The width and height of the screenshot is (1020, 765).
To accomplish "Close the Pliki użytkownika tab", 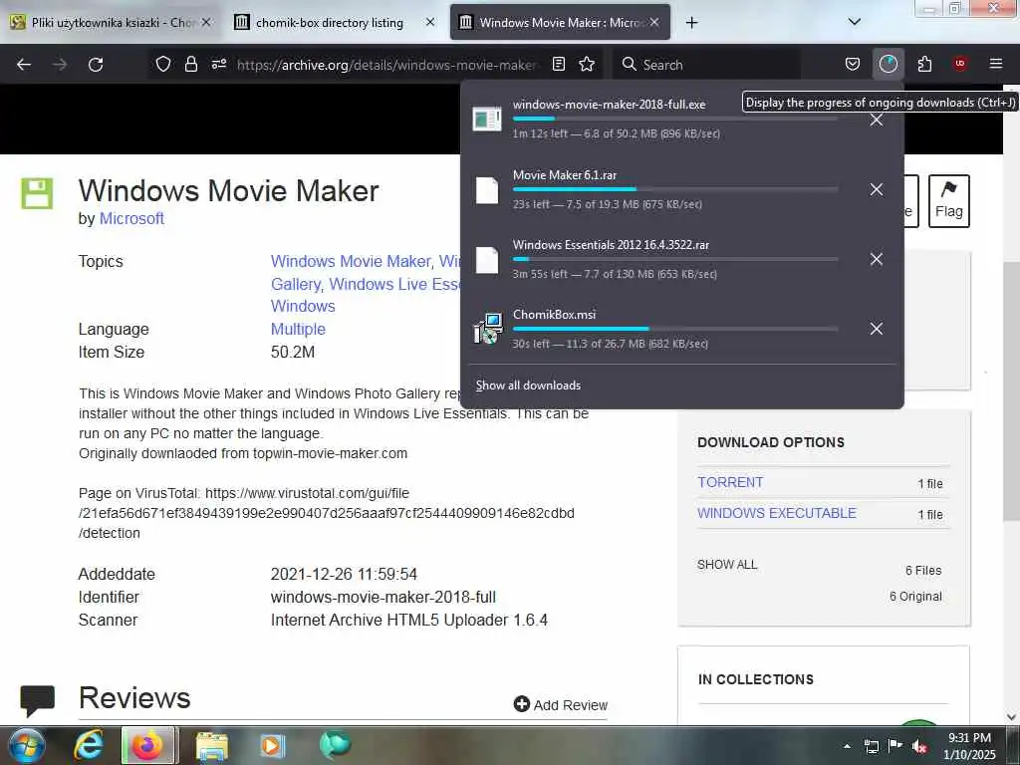I will [206, 22].
